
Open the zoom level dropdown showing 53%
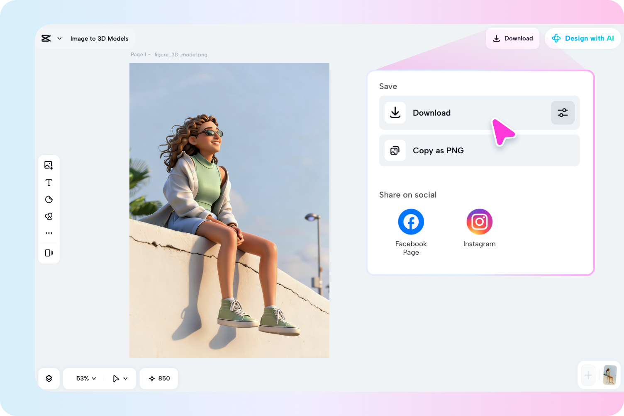tap(84, 378)
